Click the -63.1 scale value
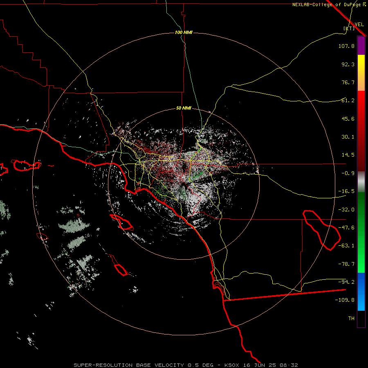 (x=346, y=246)
